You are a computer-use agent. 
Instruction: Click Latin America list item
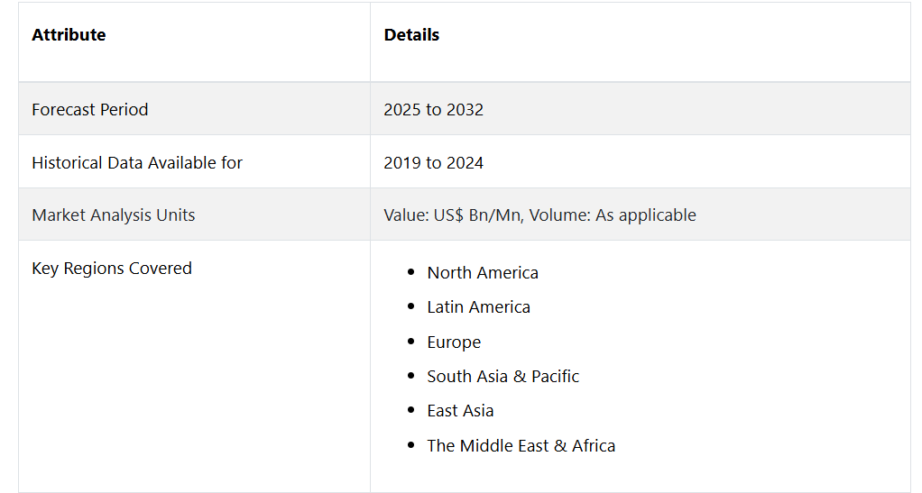(x=479, y=306)
